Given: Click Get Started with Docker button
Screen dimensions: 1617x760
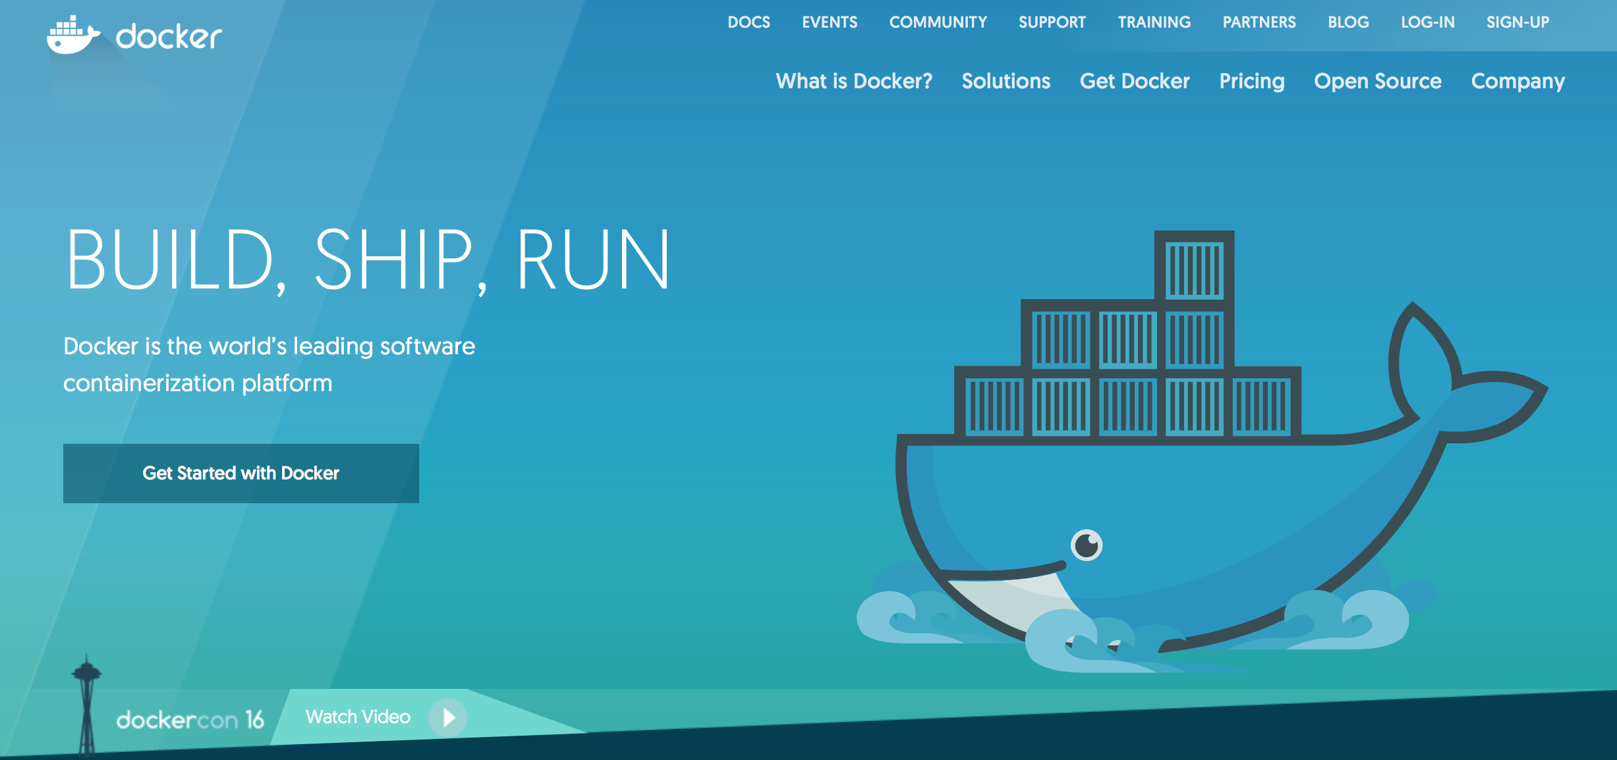Looking at the screenshot, I should 241,474.
